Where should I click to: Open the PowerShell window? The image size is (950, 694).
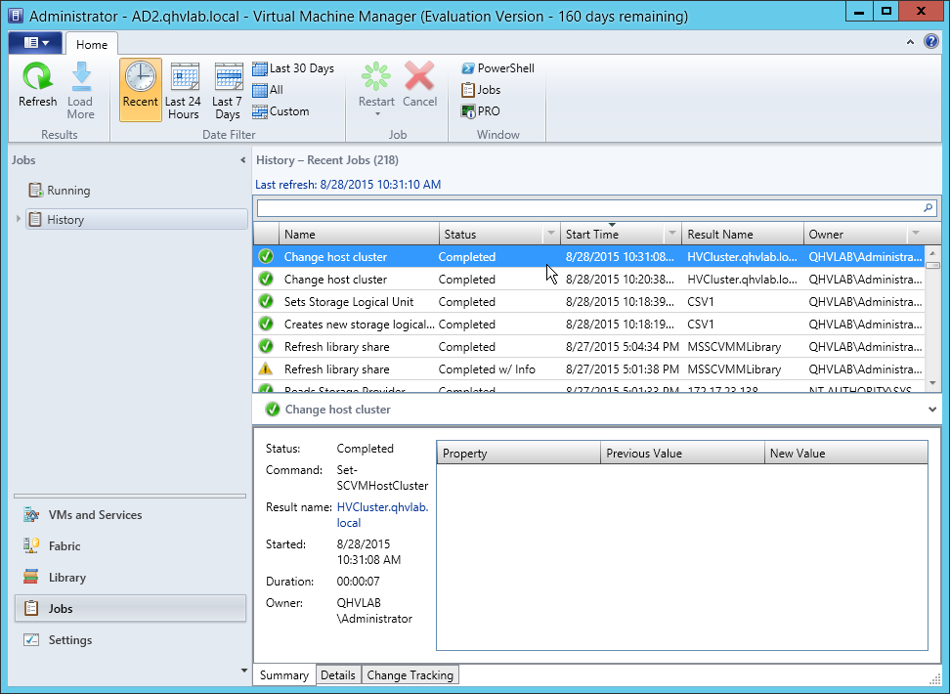[x=497, y=68]
